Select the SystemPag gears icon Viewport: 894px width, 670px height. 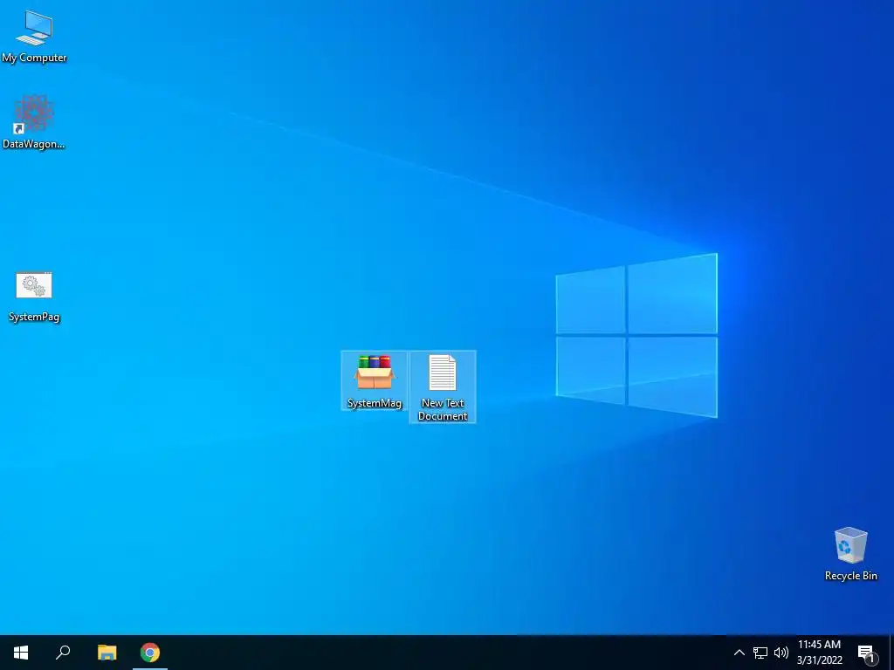point(34,285)
